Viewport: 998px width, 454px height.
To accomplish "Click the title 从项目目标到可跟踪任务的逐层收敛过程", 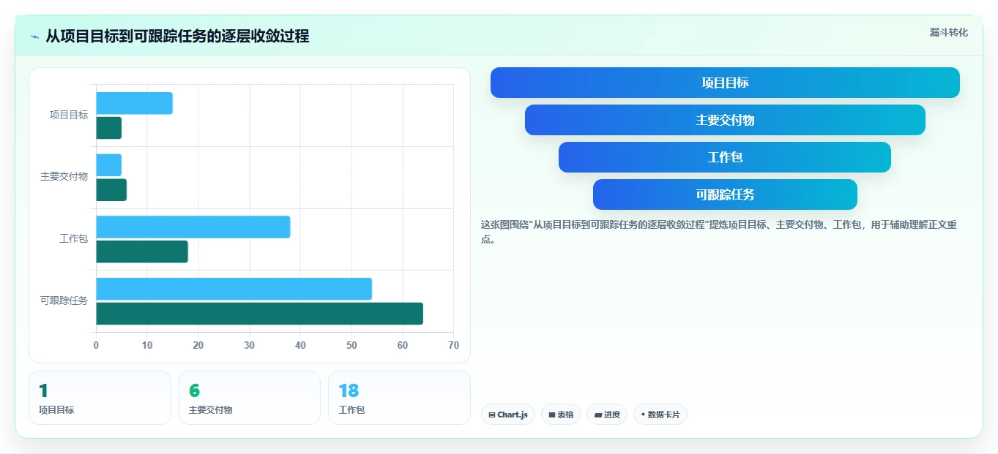I will pyautogui.click(x=177, y=36).
